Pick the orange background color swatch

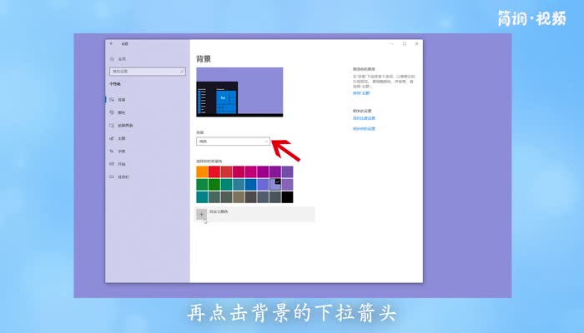[202, 171]
